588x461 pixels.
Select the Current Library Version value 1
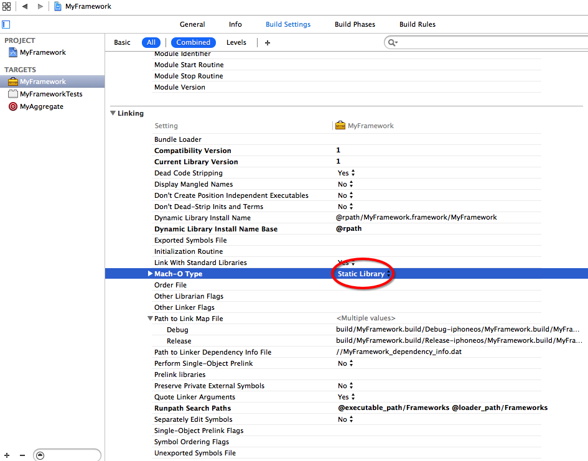click(x=338, y=162)
